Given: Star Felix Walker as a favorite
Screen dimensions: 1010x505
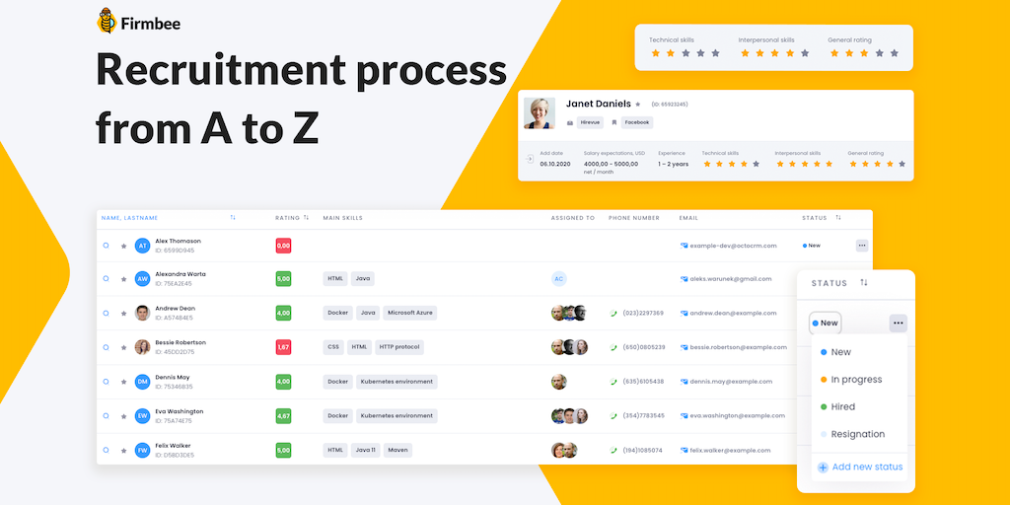Looking at the screenshot, I should coord(123,450).
